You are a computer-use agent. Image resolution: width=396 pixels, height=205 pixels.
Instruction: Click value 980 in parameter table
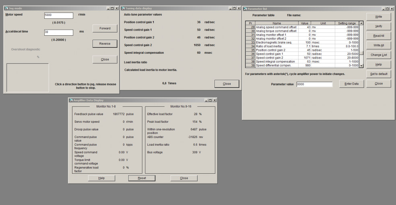pos(307,65)
